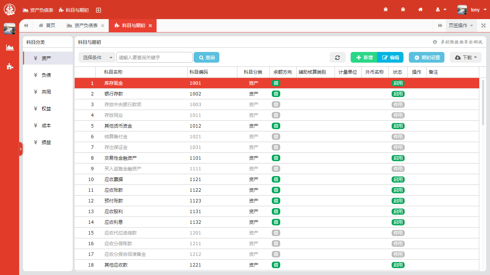This screenshot has width=490, height=275.
Task: Click the refresh icon above the table
Action: coord(337,57)
